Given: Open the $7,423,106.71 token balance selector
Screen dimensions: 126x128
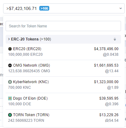Looking at the screenshot, I should 64,8.
